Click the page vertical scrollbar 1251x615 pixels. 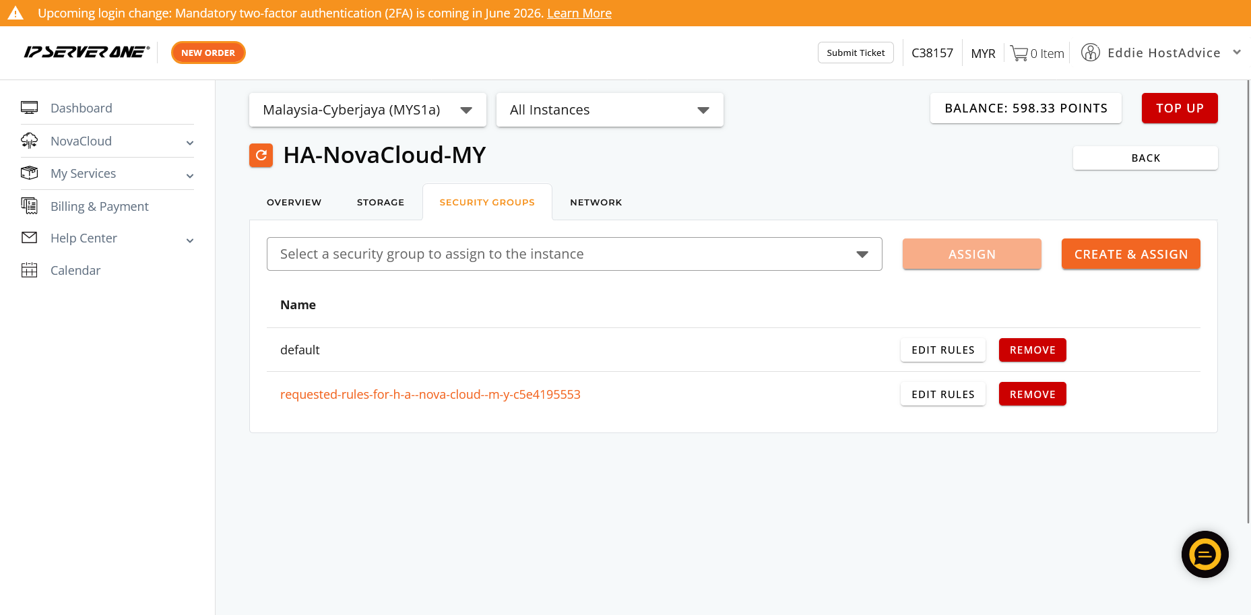coord(1248,301)
